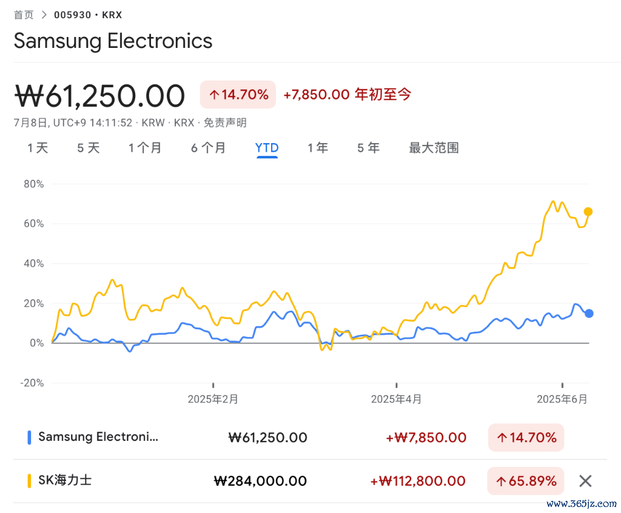Click the yellow SK海力士 chart endpoint dot
The width and height of the screenshot is (621, 513).
[588, 212]
